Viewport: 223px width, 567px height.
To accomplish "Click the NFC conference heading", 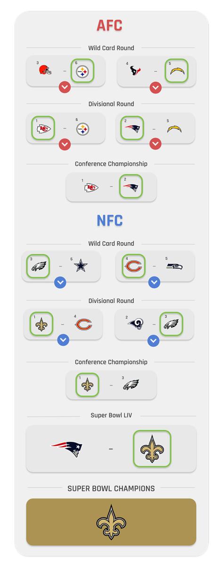I will (x=109, y=221).
